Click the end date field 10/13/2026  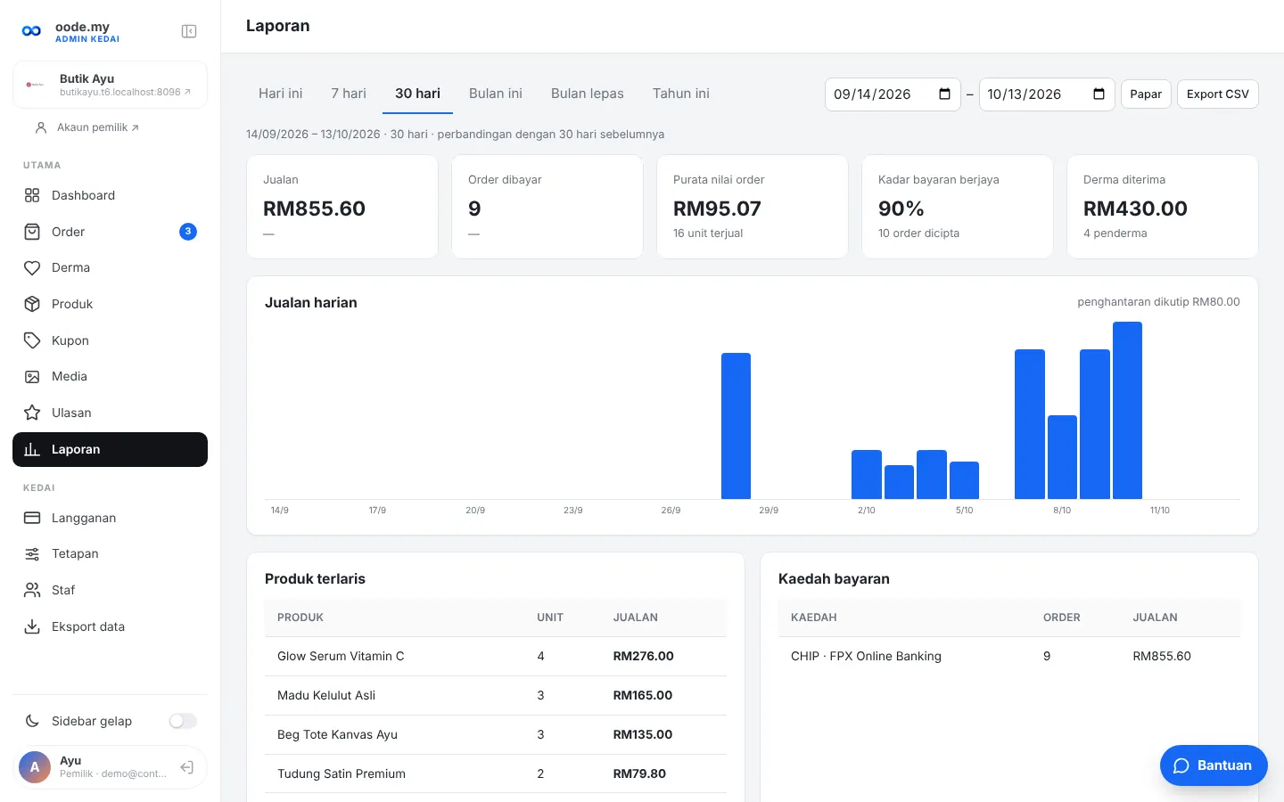1047,94
